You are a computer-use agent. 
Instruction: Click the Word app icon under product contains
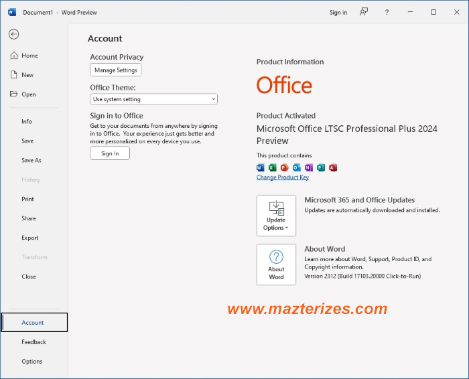260,167
